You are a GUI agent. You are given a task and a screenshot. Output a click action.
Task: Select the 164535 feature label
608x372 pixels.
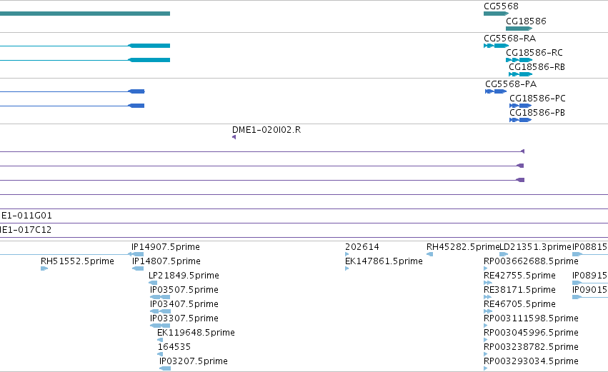(174, 347)
